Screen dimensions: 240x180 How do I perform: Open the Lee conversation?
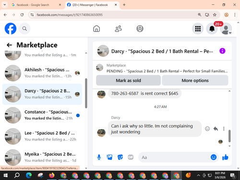(42, 136)
